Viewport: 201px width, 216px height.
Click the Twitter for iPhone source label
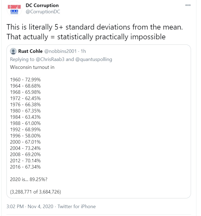[77, 207]
